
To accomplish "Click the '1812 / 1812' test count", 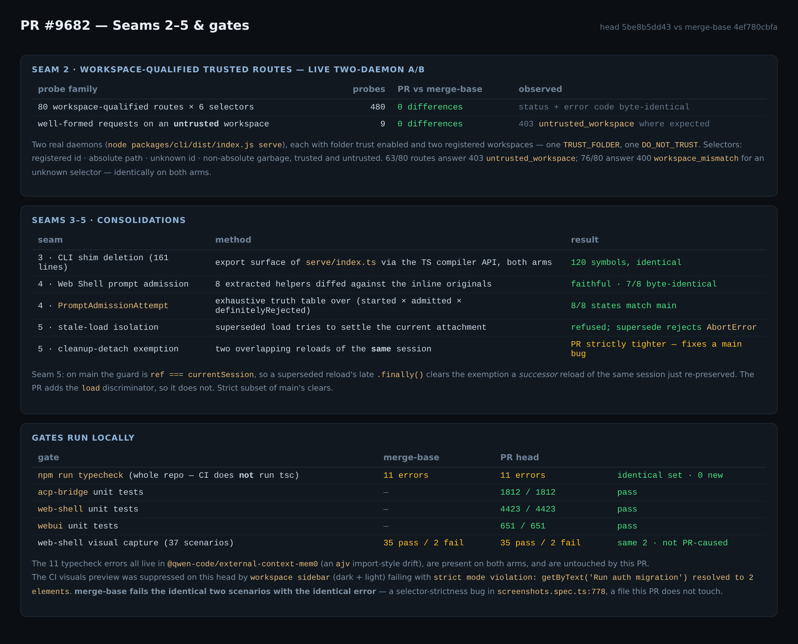I will (528, 492).
